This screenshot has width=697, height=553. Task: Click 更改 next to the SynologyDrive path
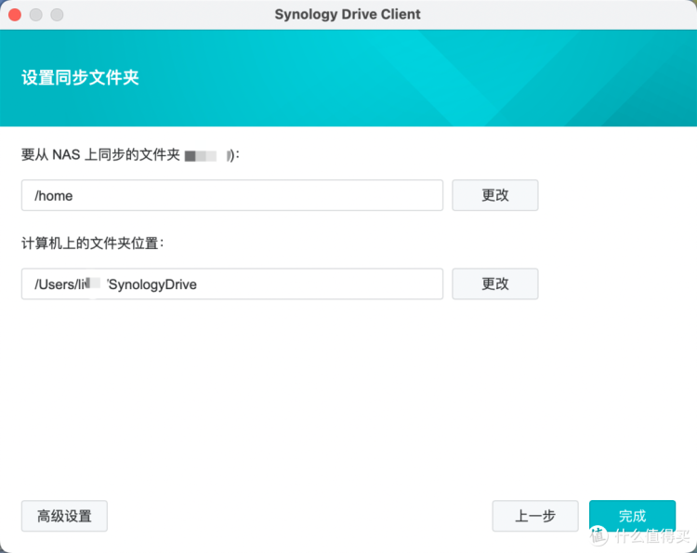[495, 283]
